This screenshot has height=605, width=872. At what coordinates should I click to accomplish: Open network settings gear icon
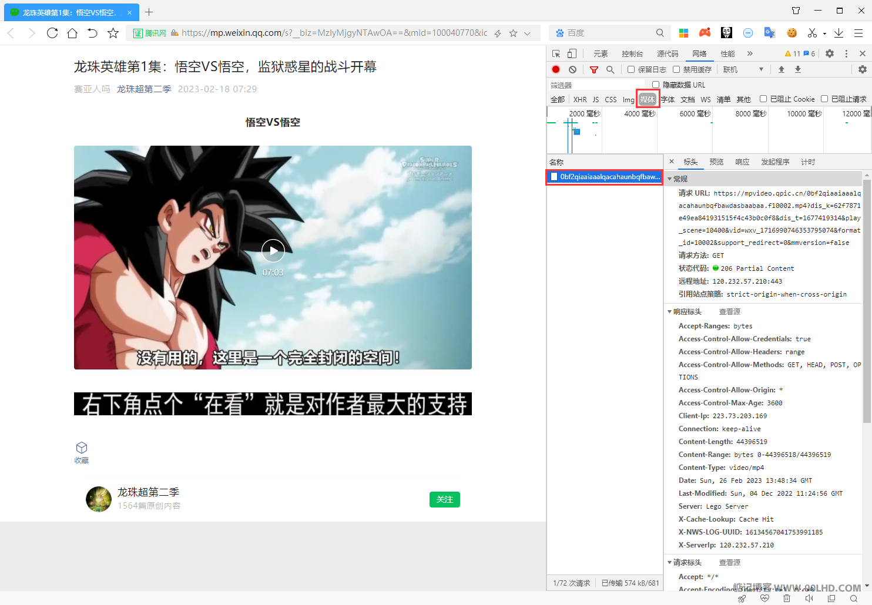[x=862, y=69]
